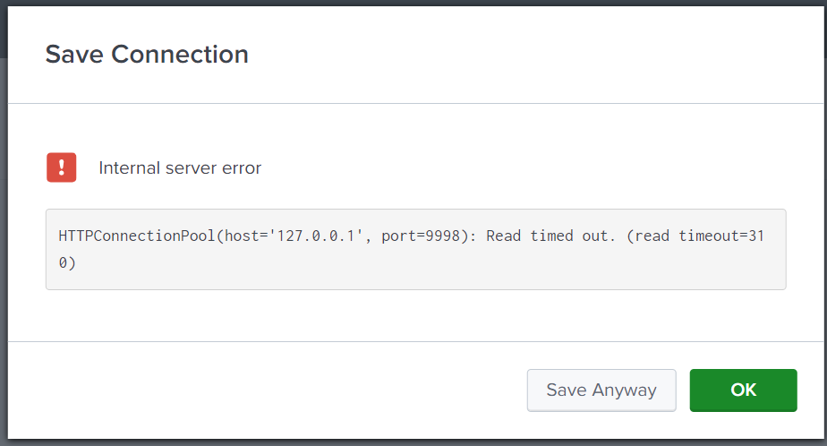Click empty footer area left of Save Anyway
This screenshot has height=446, width=827.
coord(264,390)
